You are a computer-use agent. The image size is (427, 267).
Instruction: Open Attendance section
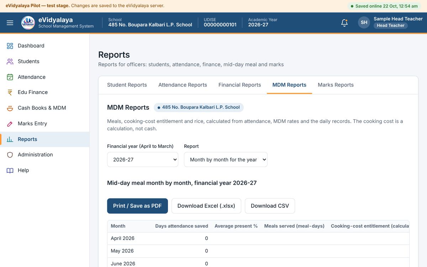44,77
